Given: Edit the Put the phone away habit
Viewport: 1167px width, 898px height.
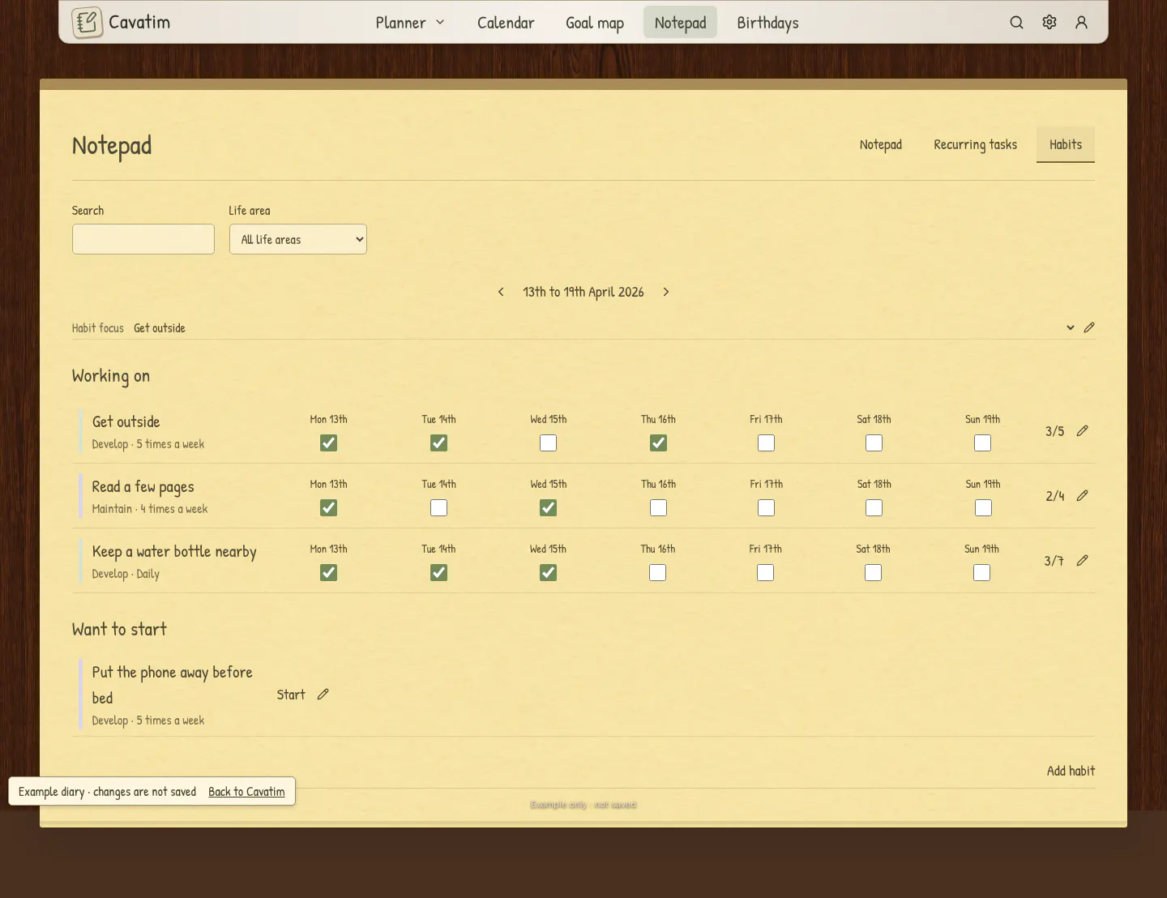Looking at the screenshot, I should [323, 695].
